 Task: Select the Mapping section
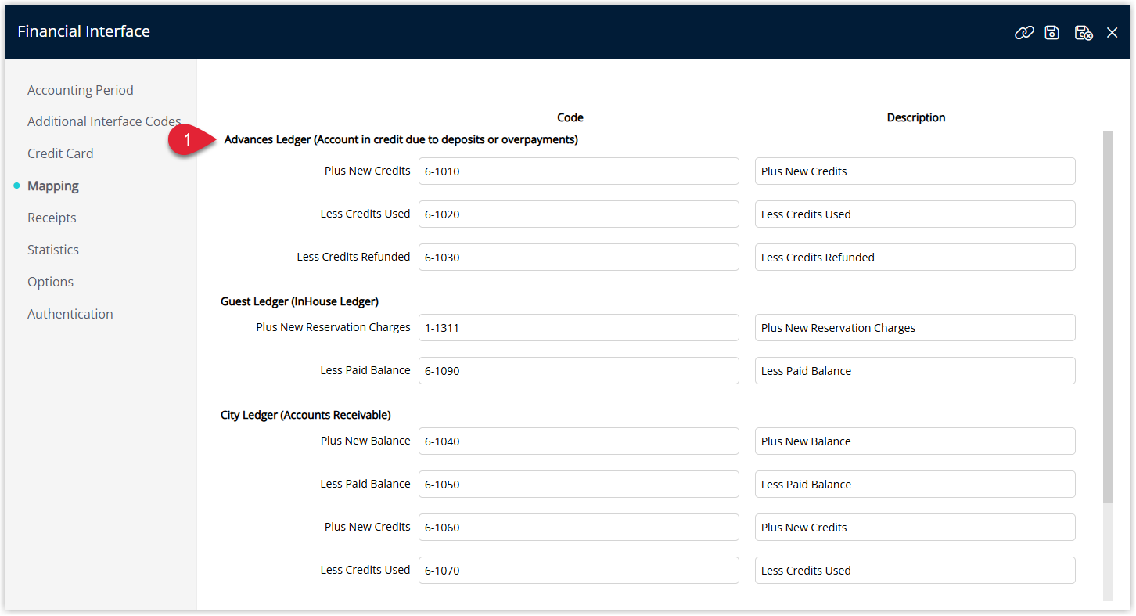pos(53,186)
